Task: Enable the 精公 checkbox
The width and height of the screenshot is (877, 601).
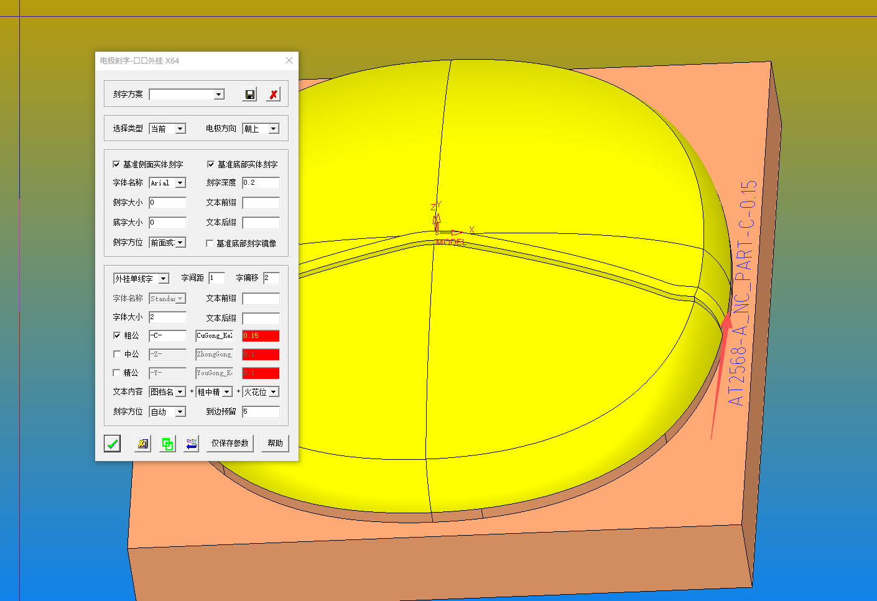Action: pos(117,373)
